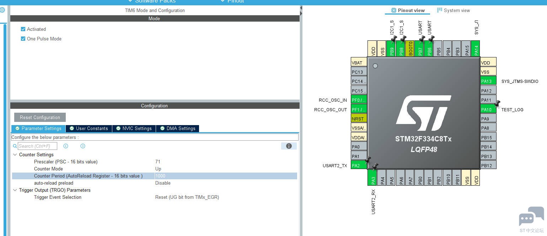Open the Pinout dropdown menu
This screenshot has height=236, width=547.
point(232,1)
